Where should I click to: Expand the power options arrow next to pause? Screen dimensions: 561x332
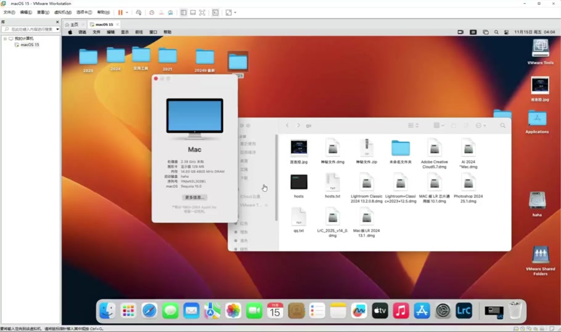[x=127, y=12]
